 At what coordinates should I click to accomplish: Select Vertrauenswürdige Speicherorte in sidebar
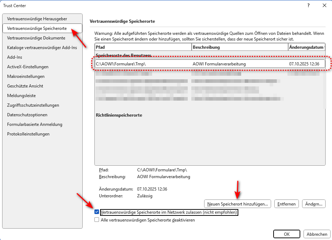tap(37, 28)
